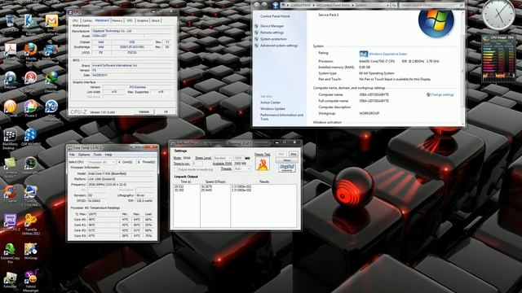
Task: Click the CPU Usage meter gadget
Action: [x=498, y=58]
